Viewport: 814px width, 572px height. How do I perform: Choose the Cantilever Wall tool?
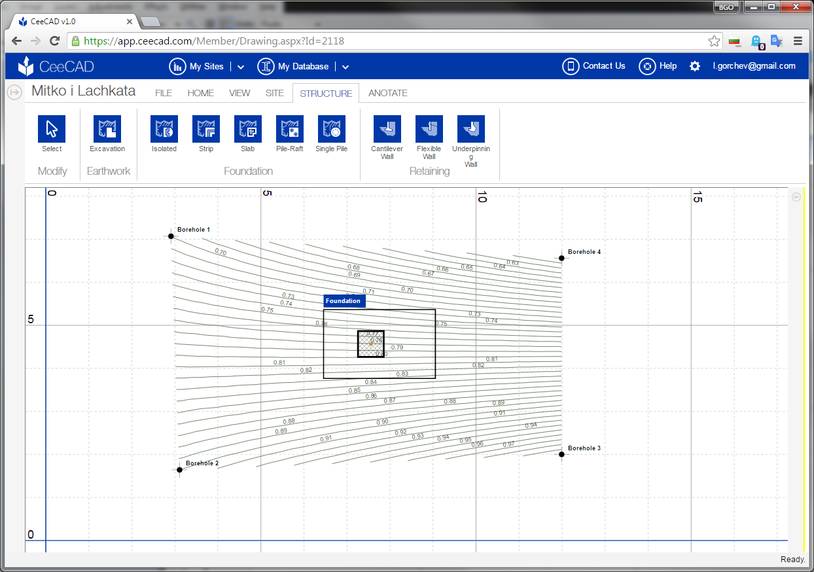[387, 129]
